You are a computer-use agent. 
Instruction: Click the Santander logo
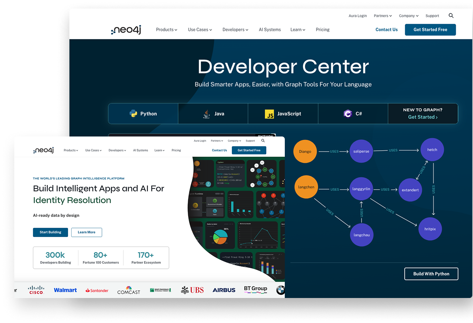point(97,290)
